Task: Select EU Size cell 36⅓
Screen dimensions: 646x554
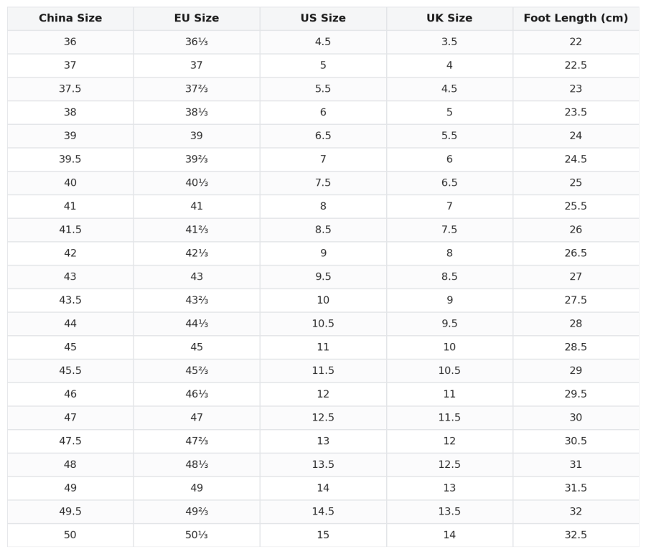Action: click(x=197, y=42)
